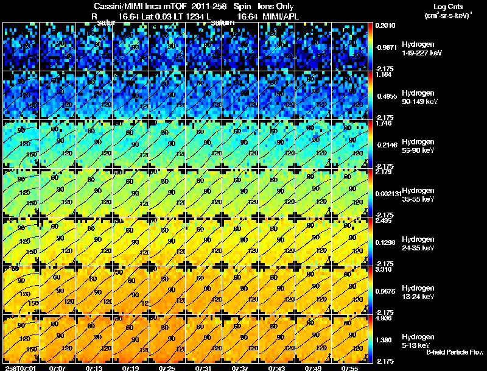Click the 'Hydrogen 35-55 keV' row label
487x371 pixels.
[x=418, y=195]
